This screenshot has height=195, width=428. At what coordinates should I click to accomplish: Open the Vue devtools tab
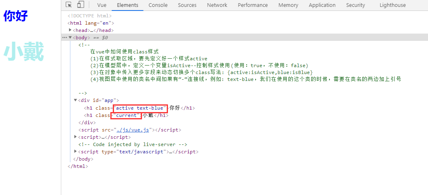(x=102, y=5)
